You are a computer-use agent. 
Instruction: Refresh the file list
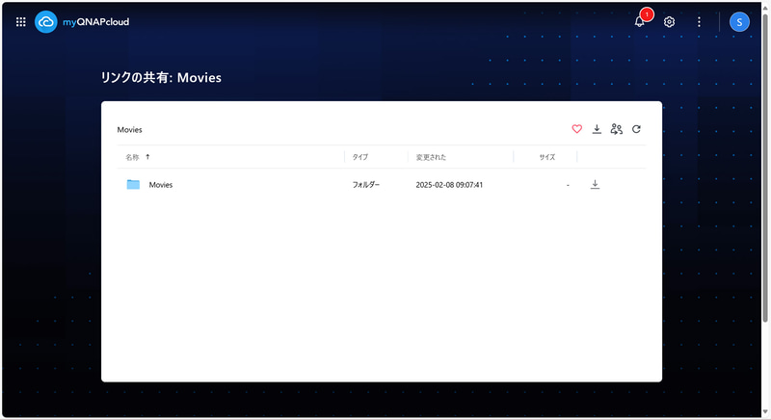[636, 129]
